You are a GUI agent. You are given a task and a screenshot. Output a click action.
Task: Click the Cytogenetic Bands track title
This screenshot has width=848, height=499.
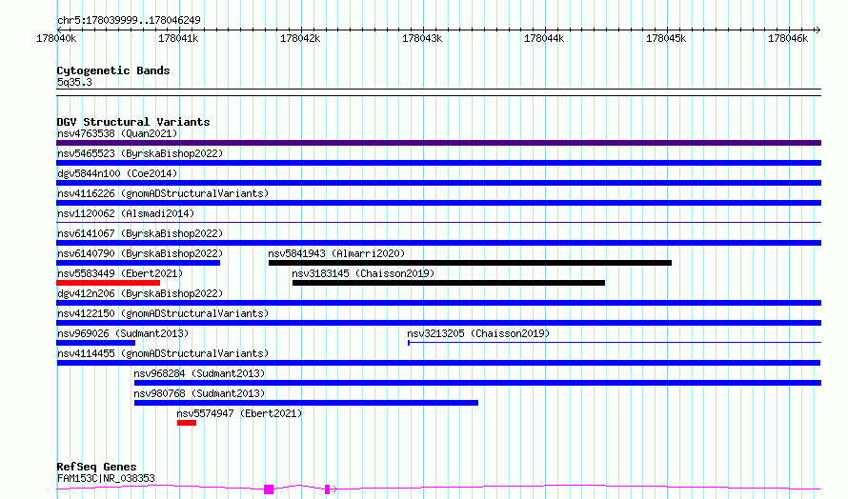tap(113, 70)
